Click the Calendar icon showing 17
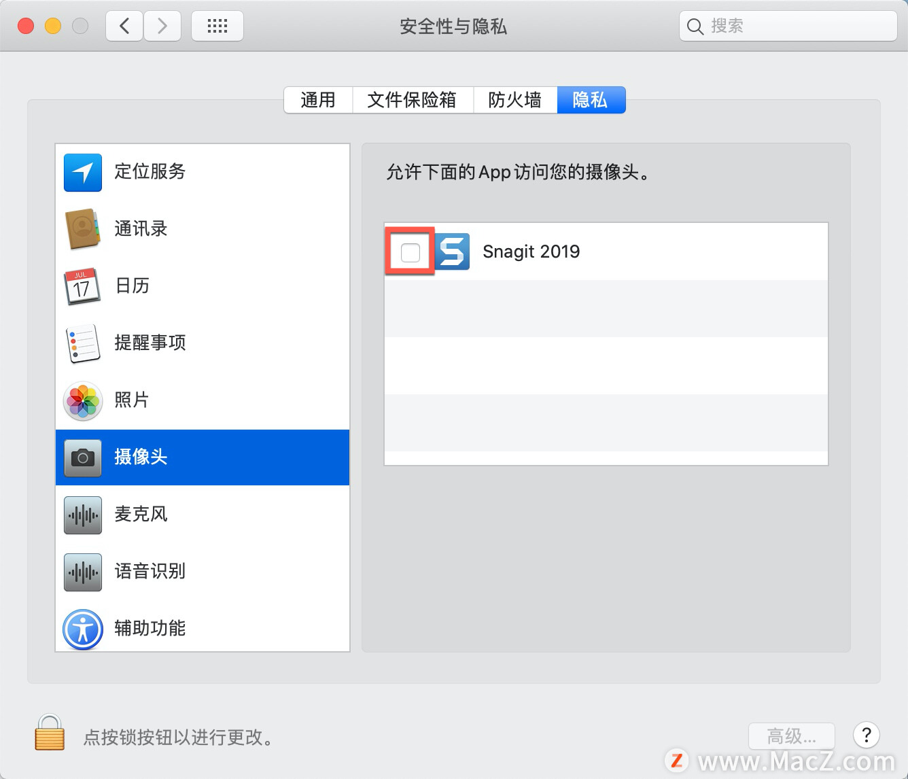This screenshot has width=908, height=779. (x=82, y=286)
